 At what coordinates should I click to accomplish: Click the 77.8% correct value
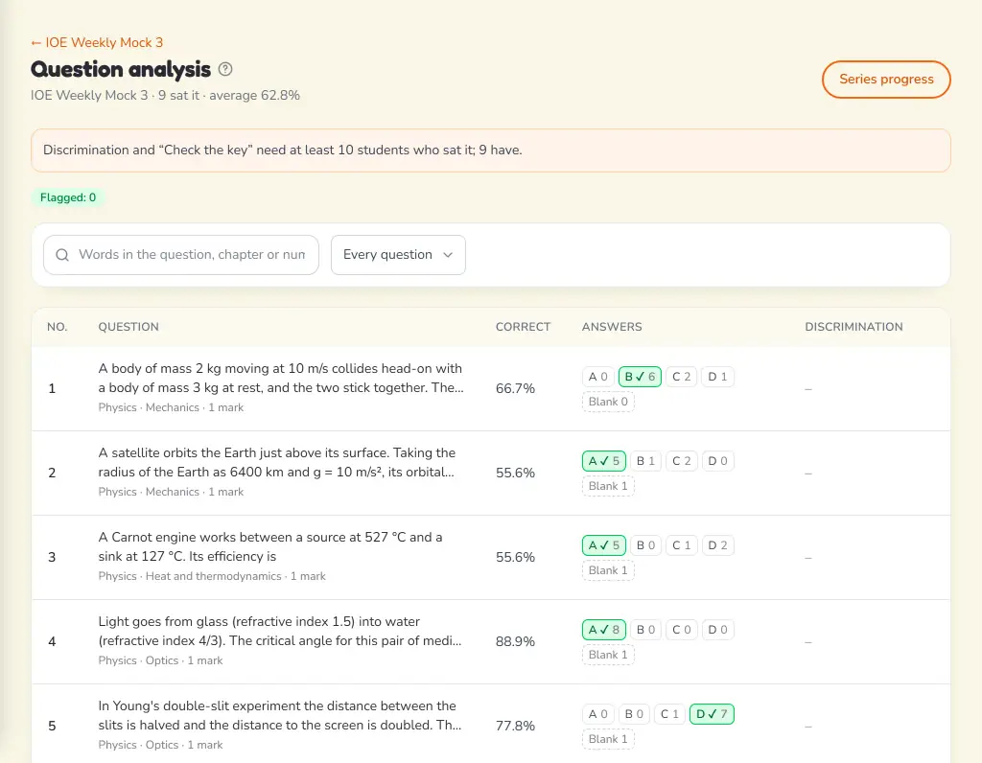[x=515, y=726]
